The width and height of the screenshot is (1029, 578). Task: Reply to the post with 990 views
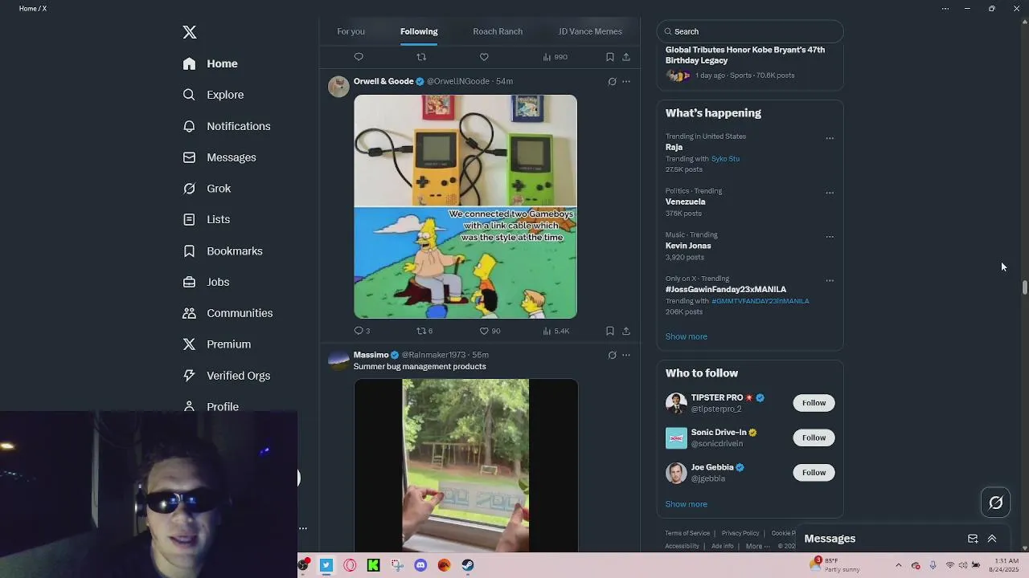click(x=359, y=57)
